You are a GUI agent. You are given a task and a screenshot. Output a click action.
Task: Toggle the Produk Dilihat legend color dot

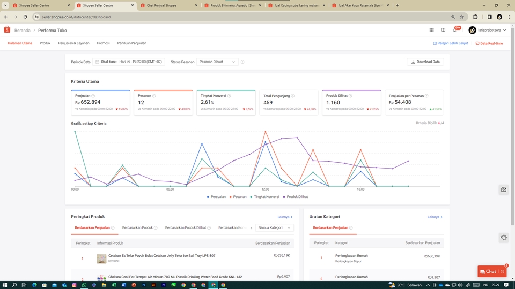284,197
